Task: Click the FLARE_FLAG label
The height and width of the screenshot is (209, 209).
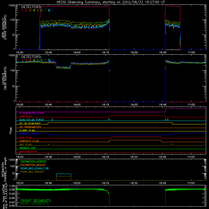Action: click(27, 130)
